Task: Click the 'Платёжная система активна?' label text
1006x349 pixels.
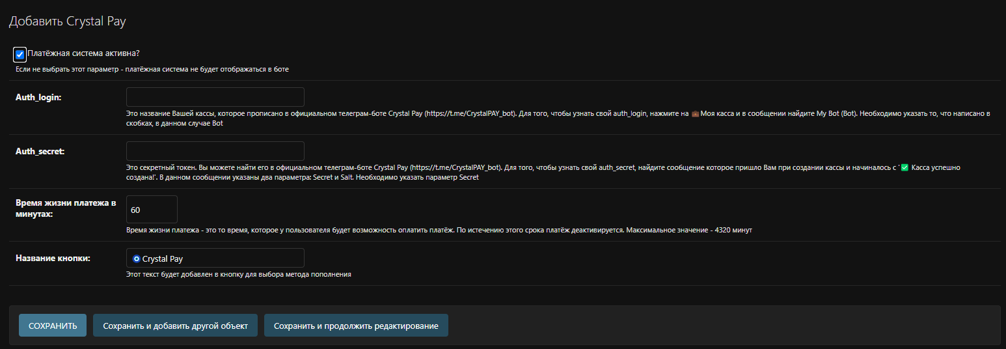Action: pyautogui.click(x=83, y=53)
